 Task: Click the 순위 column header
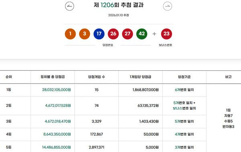coord(9,77)
